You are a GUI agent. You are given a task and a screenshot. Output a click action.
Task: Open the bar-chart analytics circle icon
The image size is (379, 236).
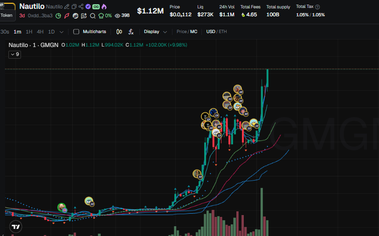76,16
